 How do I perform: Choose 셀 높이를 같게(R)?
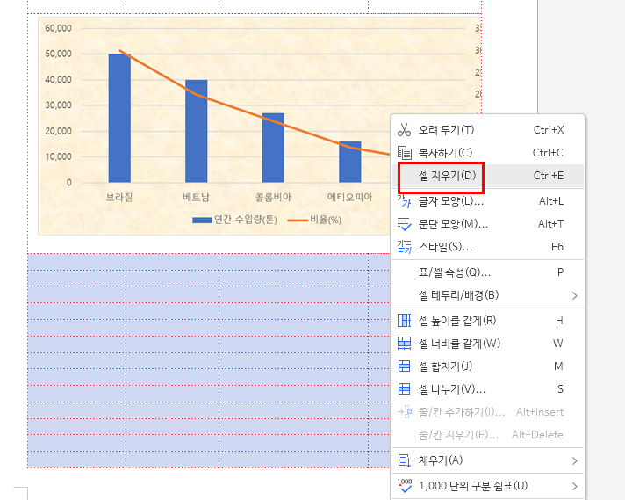(x=488, y=321)
